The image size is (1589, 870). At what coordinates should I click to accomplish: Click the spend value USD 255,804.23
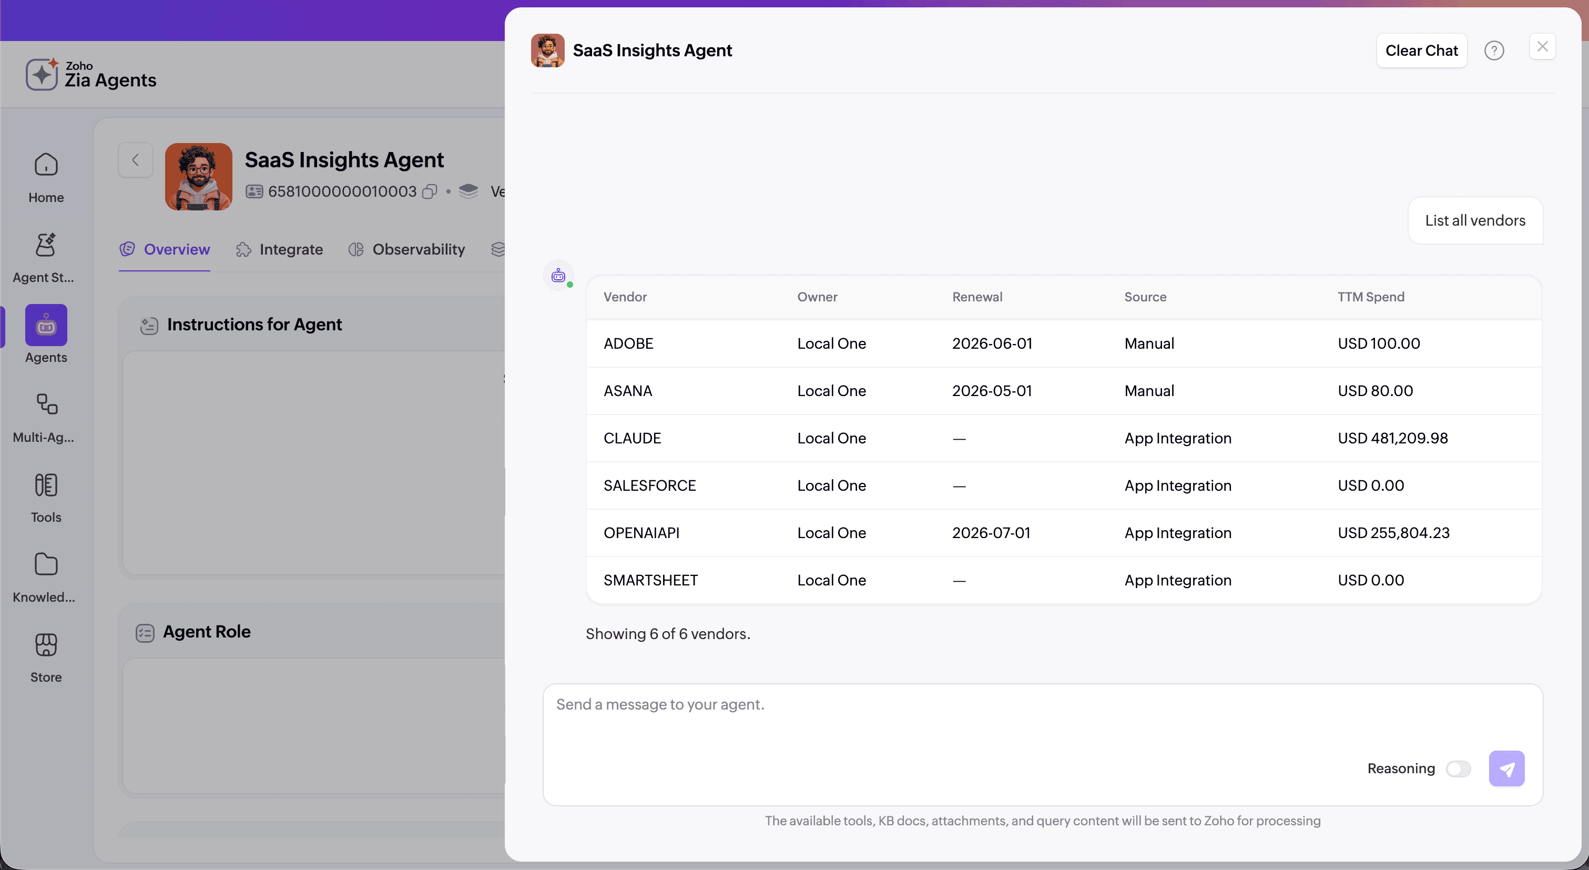pos(1393,533)
